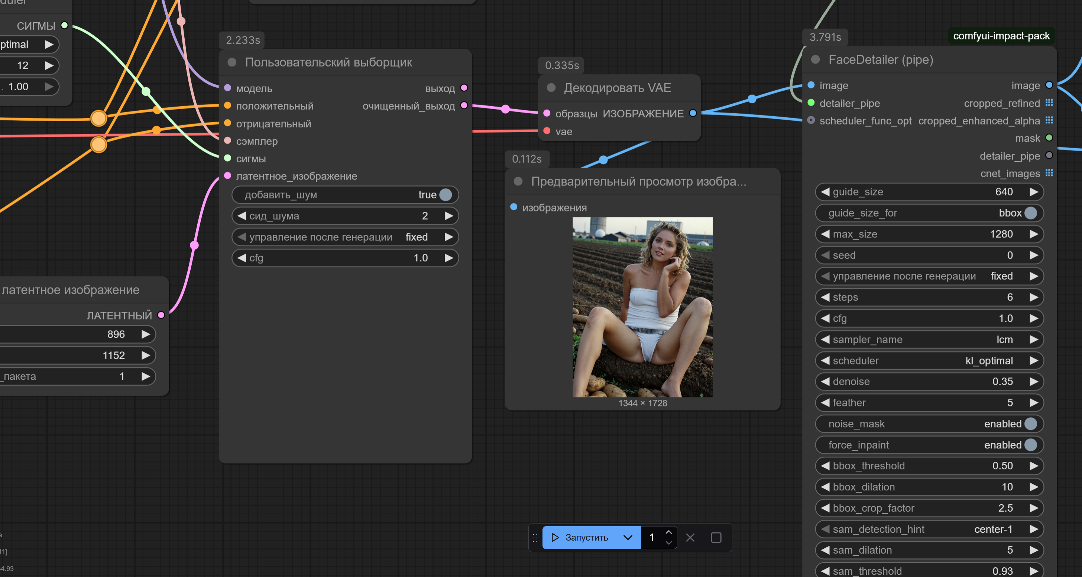Click the generated preview image thumbnail
1082x577 pixels.
pos(642,307)
